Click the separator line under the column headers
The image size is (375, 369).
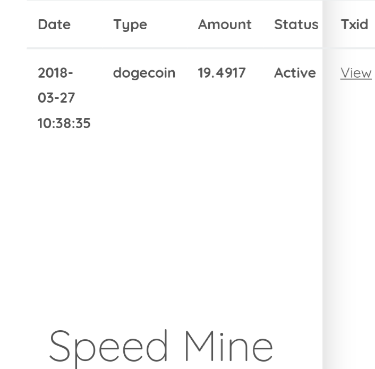point(175,48)
